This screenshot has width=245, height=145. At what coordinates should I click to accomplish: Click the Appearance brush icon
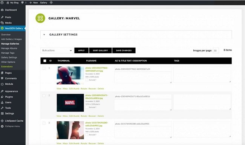coord(2,91)
